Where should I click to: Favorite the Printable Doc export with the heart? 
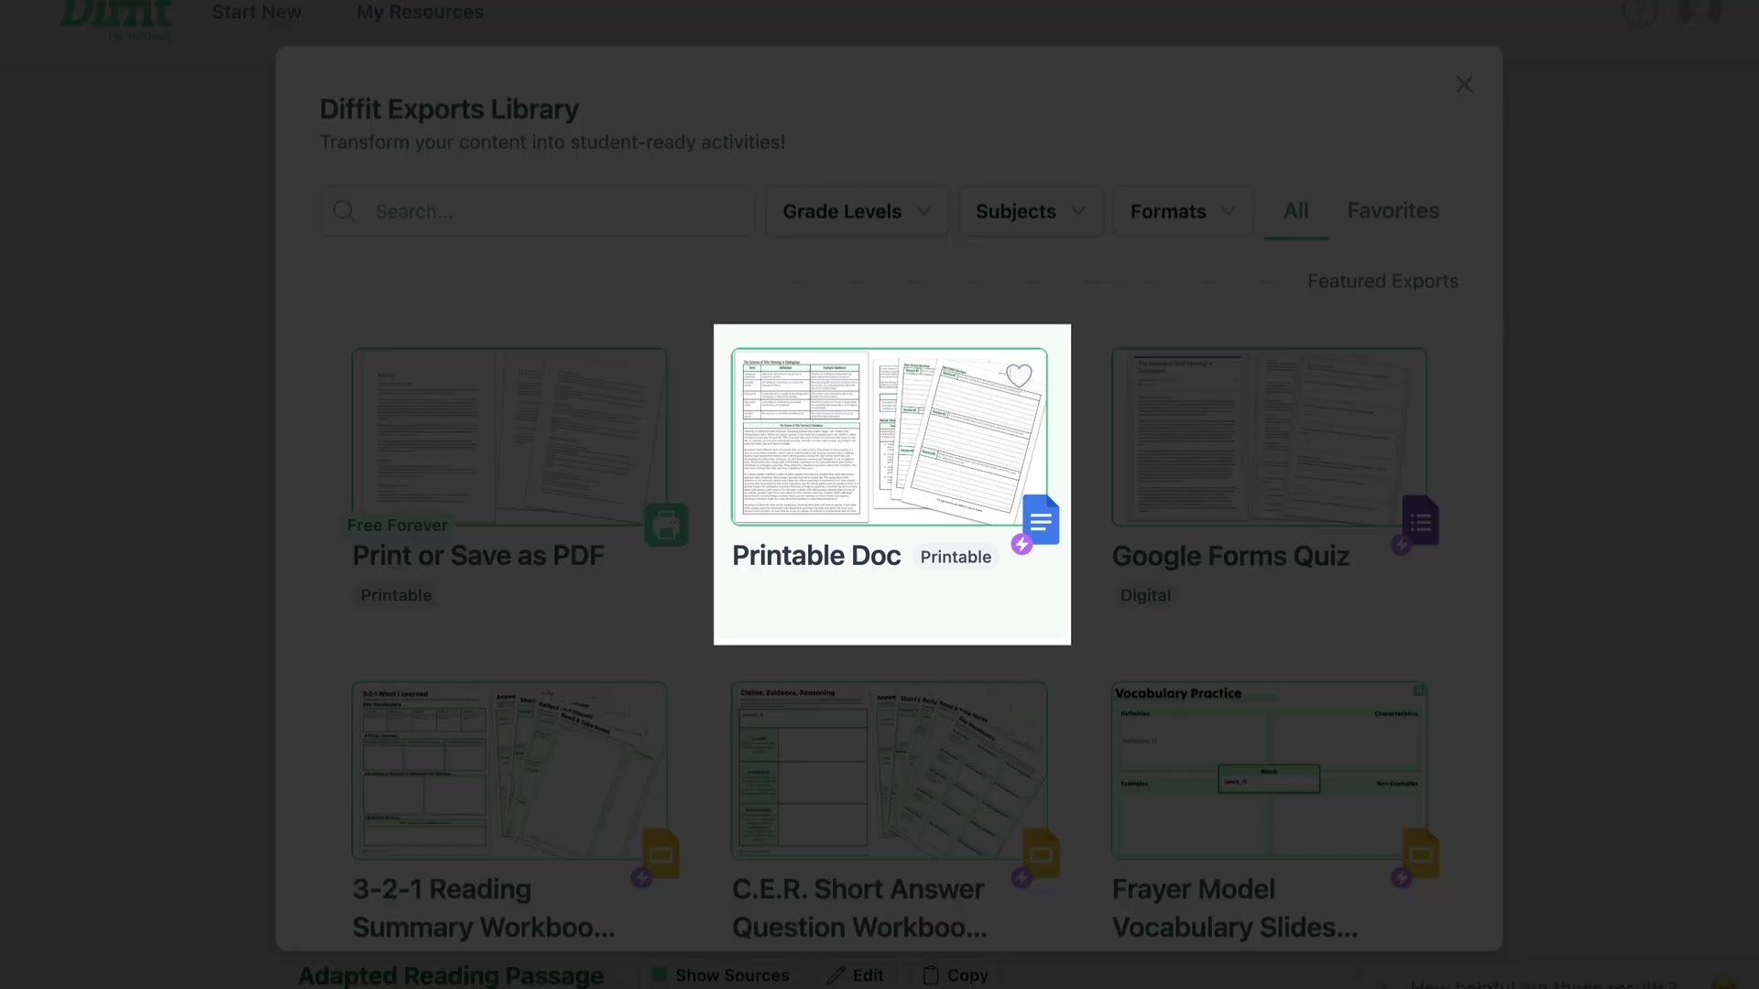pyautogui.click(x=1019, y=375)
